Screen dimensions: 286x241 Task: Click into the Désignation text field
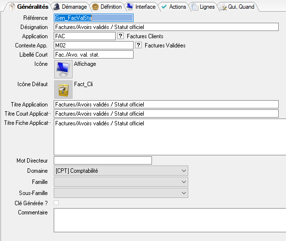tap(166, 27)
